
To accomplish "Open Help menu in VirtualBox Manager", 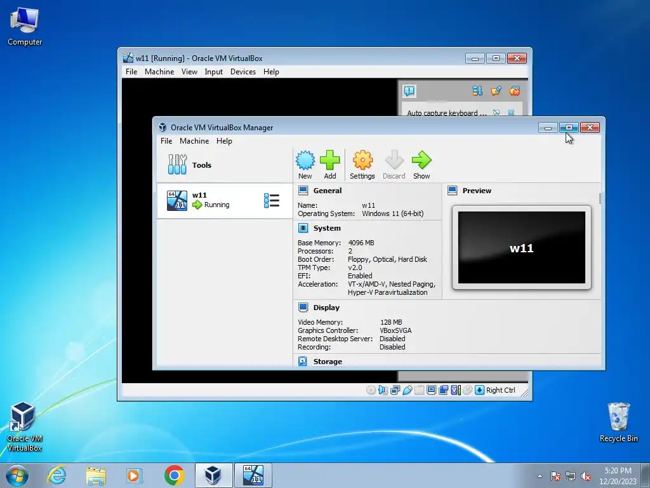I will [x=224, y=141].
